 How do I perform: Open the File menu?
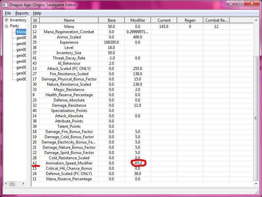pos(8,13)
